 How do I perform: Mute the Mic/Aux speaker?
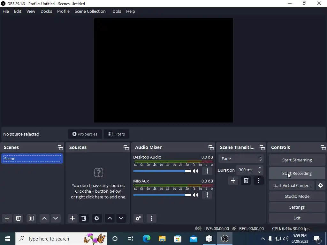coord(195,195)
